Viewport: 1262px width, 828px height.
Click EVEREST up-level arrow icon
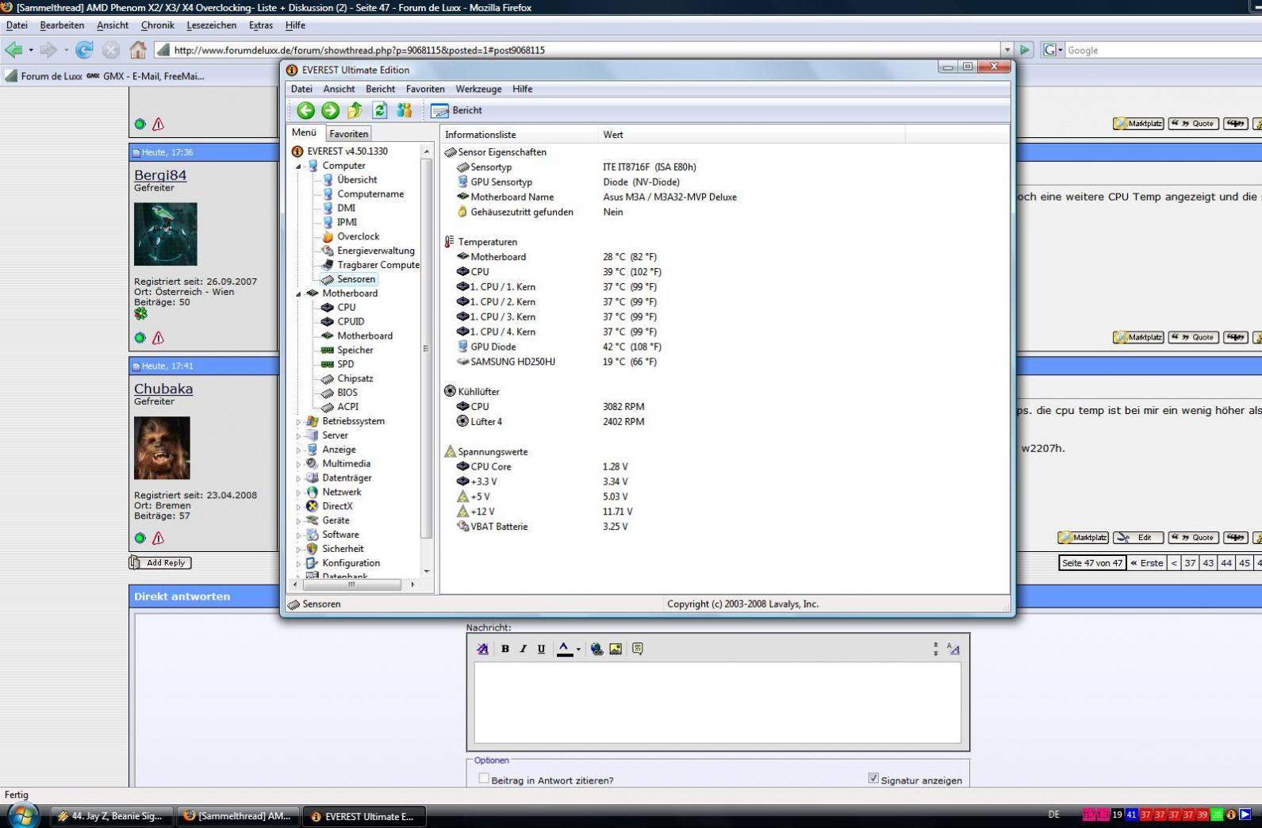355,110
